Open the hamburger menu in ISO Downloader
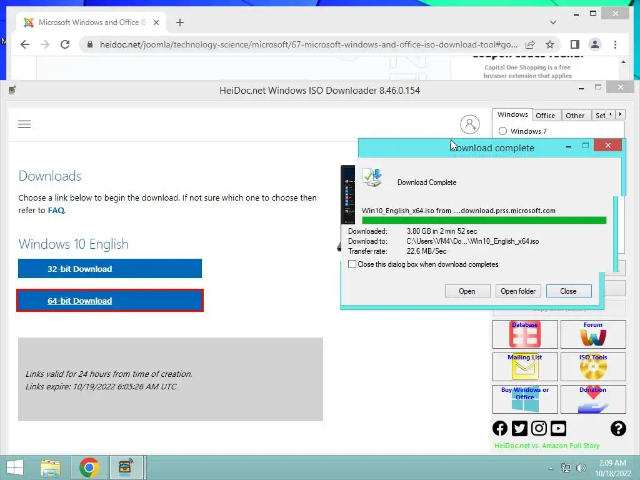This screenshot has height=480, width=640. [24, 124]
